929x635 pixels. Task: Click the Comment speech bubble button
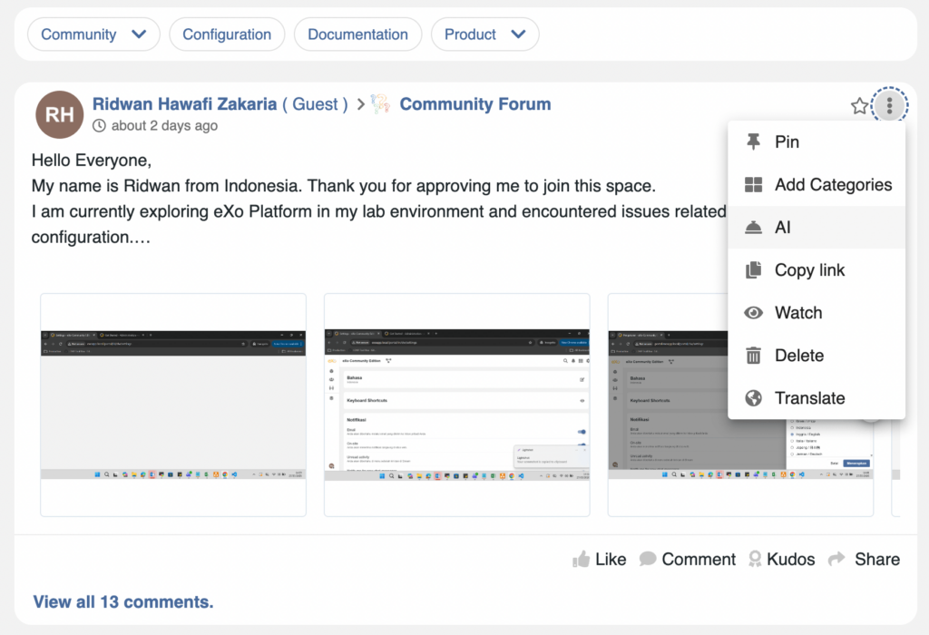(x=687, y=559)
